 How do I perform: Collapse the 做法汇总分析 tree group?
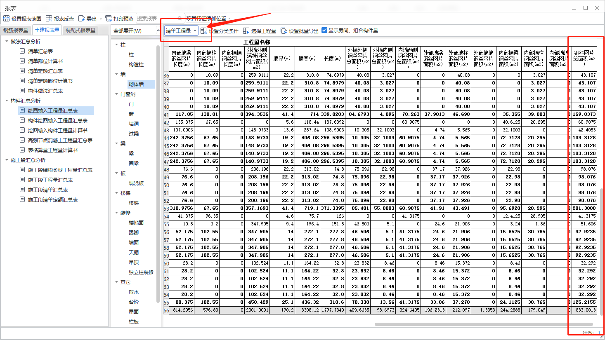tap(7, 41)
